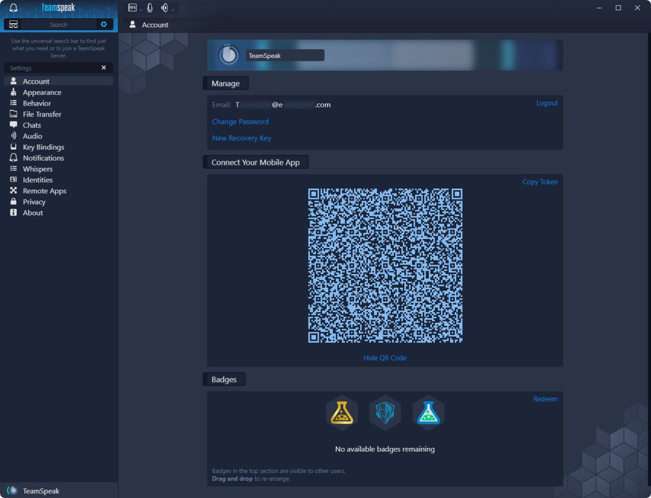
Task: Click the Key Bindings icon
Action: coord(14,147)
